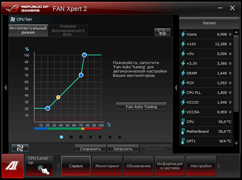Click the green temperature zone bar
This screenshot has height=180, width=242.
tap(65, 129)
